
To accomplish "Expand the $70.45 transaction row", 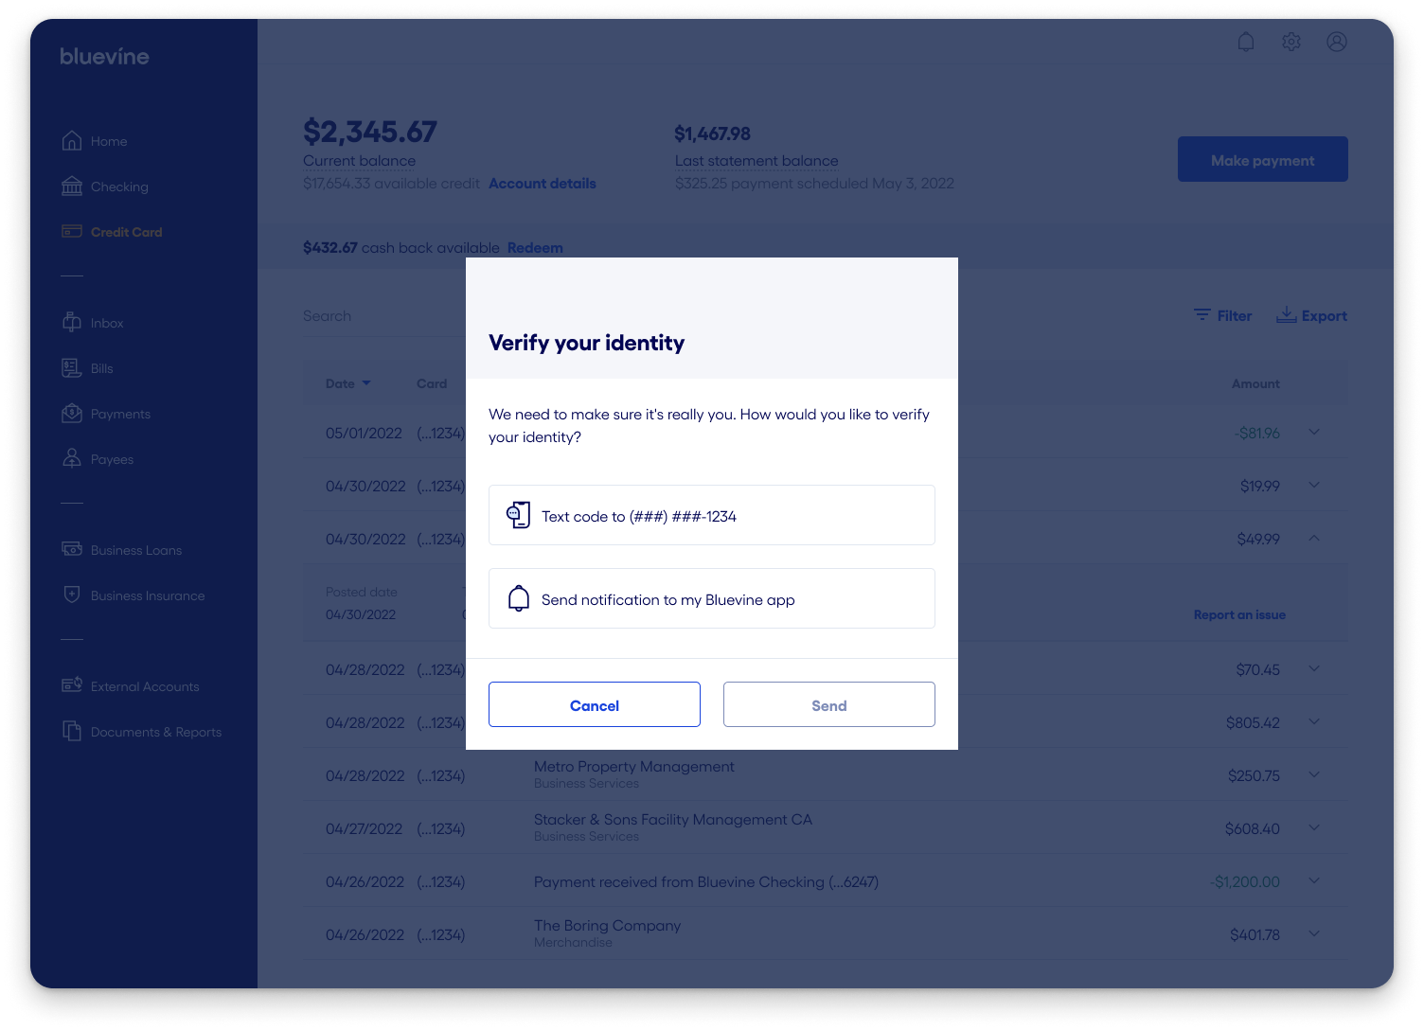I will pos(1314,669).
